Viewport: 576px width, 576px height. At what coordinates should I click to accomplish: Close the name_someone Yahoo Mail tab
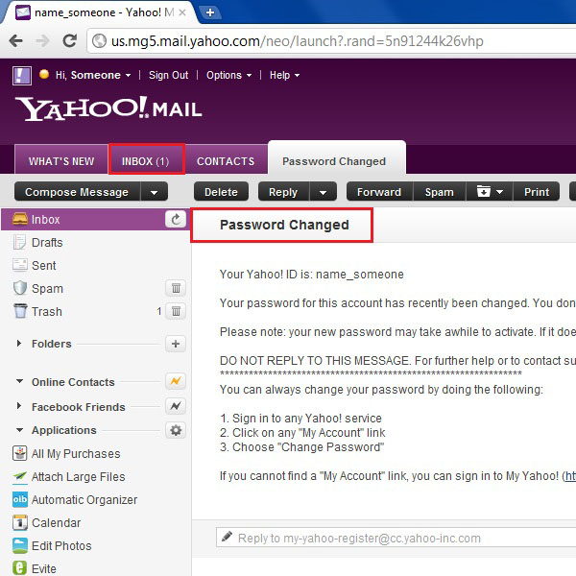pos(182,12)
